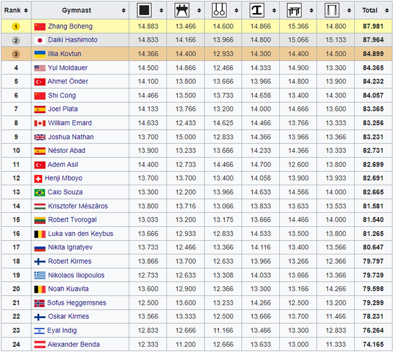Screen dimensions: 393x352
Task: Click the still rings apparatus icon
Action: [x=220, y=10]
